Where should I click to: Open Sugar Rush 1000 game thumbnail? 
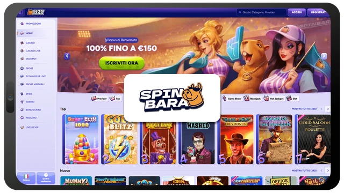pyautogui.click(x=81, y=139)
